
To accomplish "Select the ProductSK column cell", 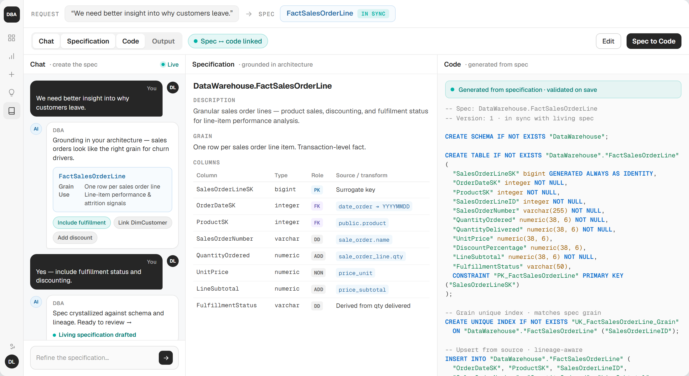I will [212, 222].
